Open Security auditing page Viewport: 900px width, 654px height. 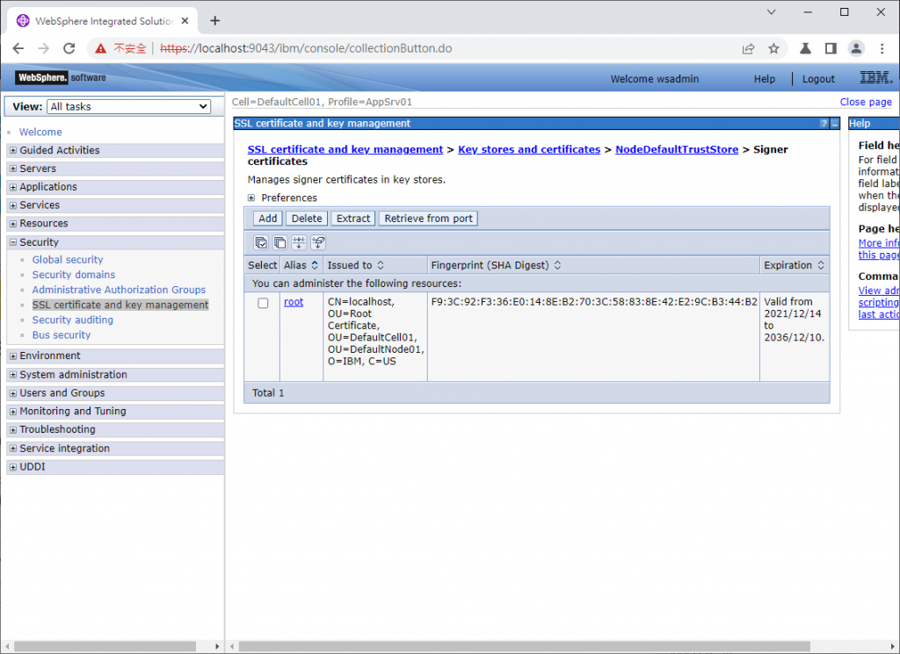click(73, 320)
